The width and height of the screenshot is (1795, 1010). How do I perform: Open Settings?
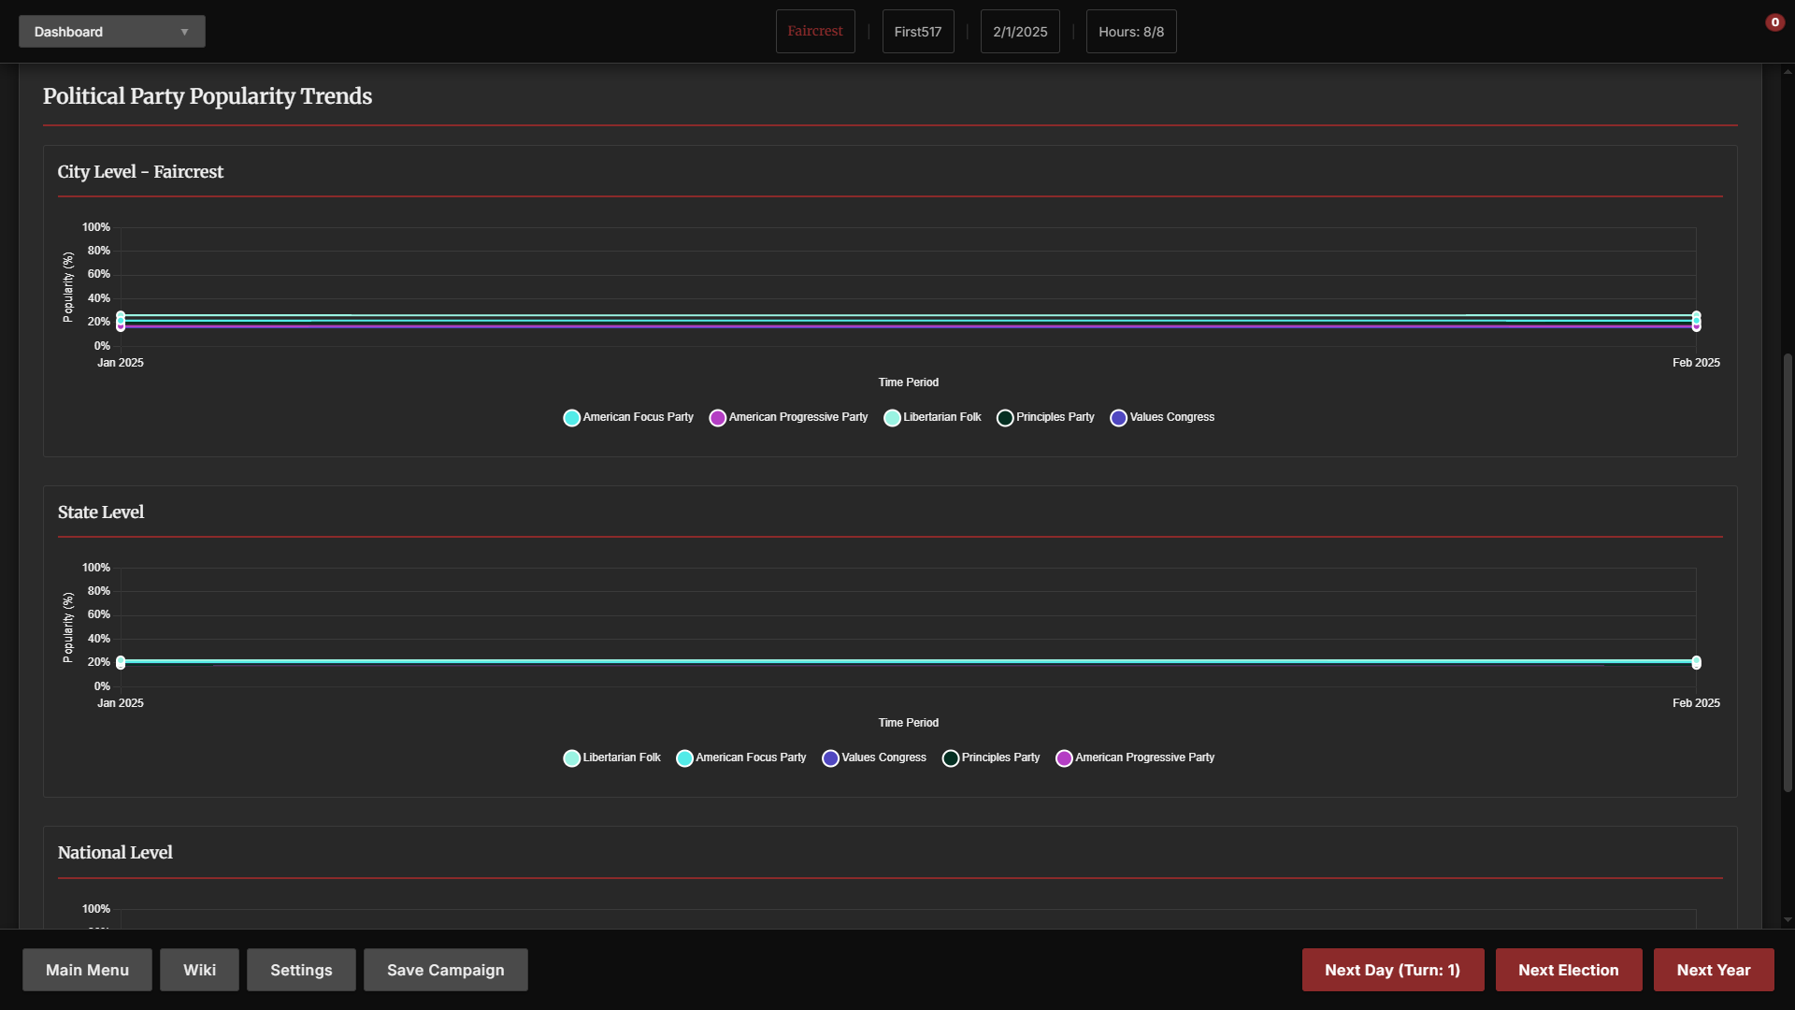pos(301,970)
